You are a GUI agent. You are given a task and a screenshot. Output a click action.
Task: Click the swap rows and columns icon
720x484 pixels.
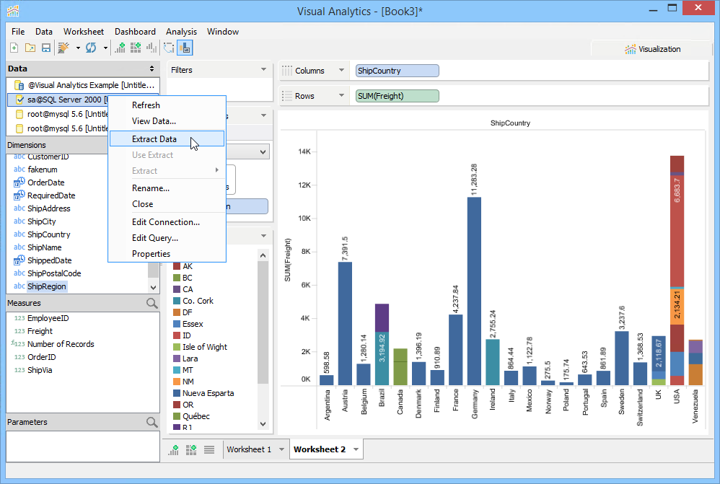pyautogui.click(x=169, y=48)
